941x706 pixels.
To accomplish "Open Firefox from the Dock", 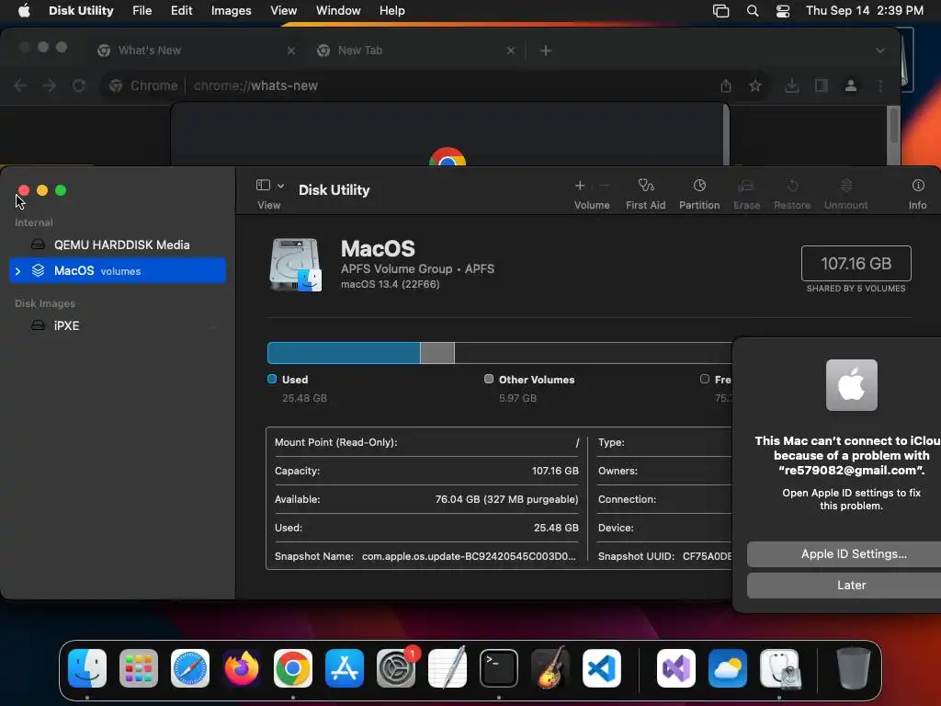I will (242, 668).
